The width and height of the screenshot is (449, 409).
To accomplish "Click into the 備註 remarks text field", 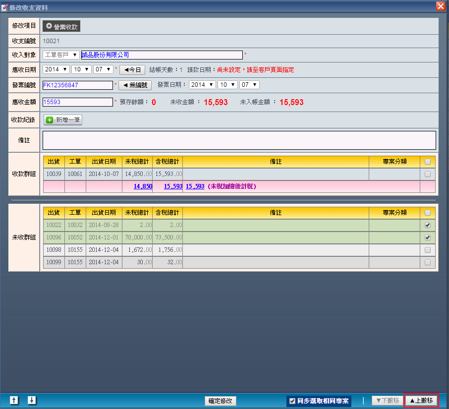I will click(x=239, y=140).
